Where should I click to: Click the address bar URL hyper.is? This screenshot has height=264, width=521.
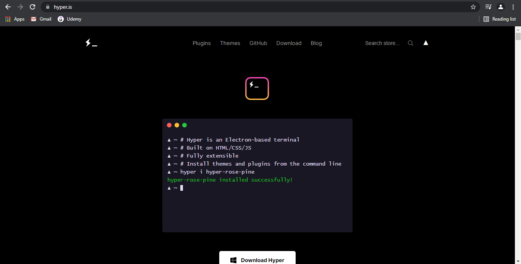click(x=63, y=7)
